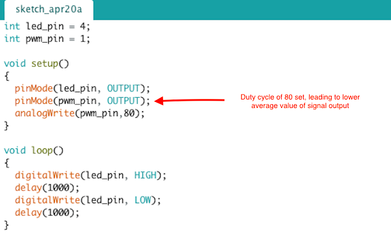Image resolution: width=391 pixels, height=246 pixels.
Task: Click the "digitalWrite(led_pin, HIGH);" line
Action: coord(90,175)
